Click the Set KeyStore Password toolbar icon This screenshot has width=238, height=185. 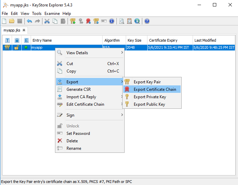104,21
